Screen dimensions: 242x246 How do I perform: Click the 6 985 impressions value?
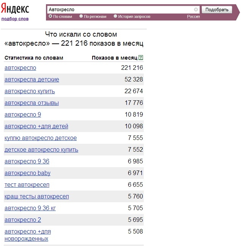(x=135, y=161)
